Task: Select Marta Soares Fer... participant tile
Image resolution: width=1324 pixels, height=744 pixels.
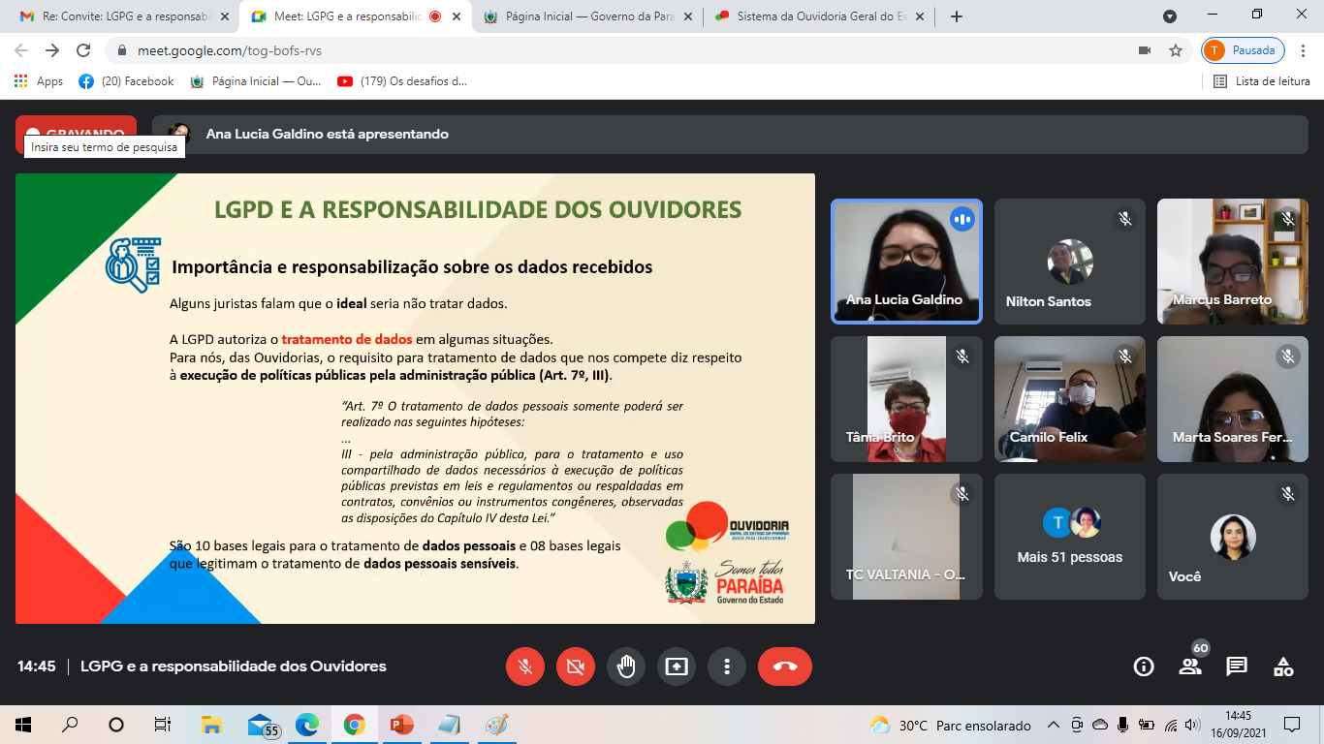Action: coord(1233,399)
